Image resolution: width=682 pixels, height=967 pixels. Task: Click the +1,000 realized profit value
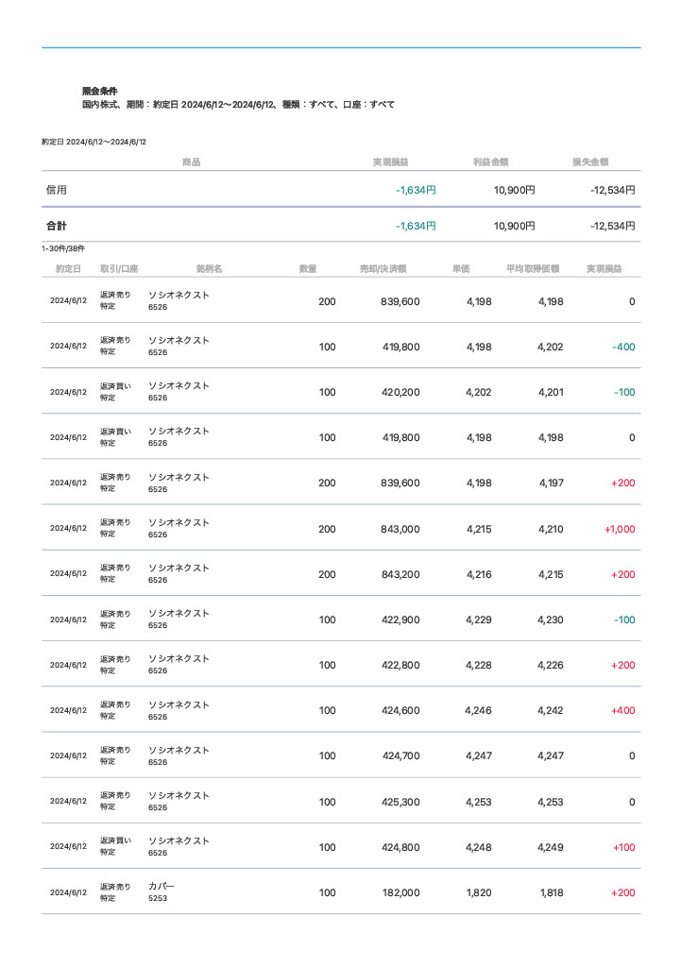click(619, 530)
